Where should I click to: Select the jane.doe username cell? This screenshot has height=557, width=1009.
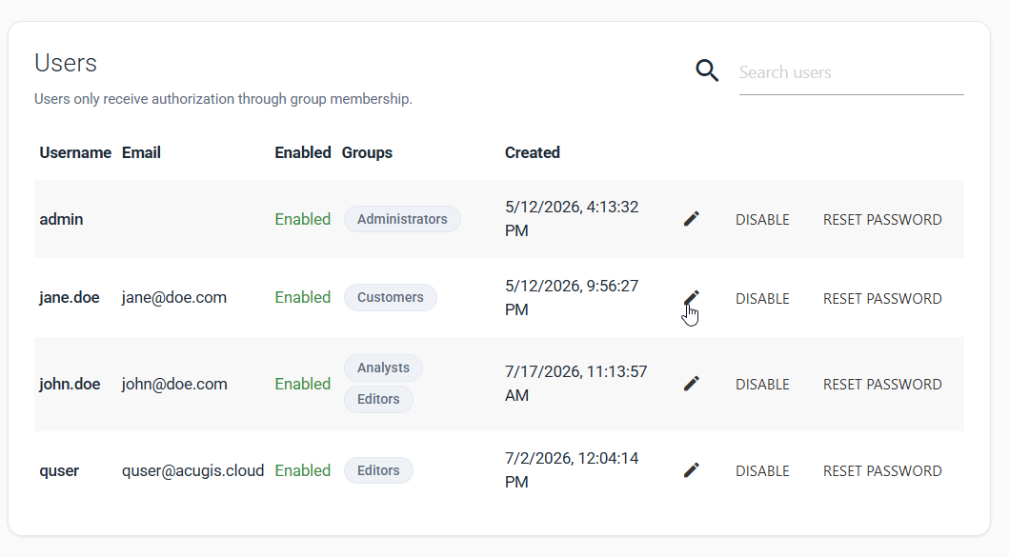click(x=70, y=298)
